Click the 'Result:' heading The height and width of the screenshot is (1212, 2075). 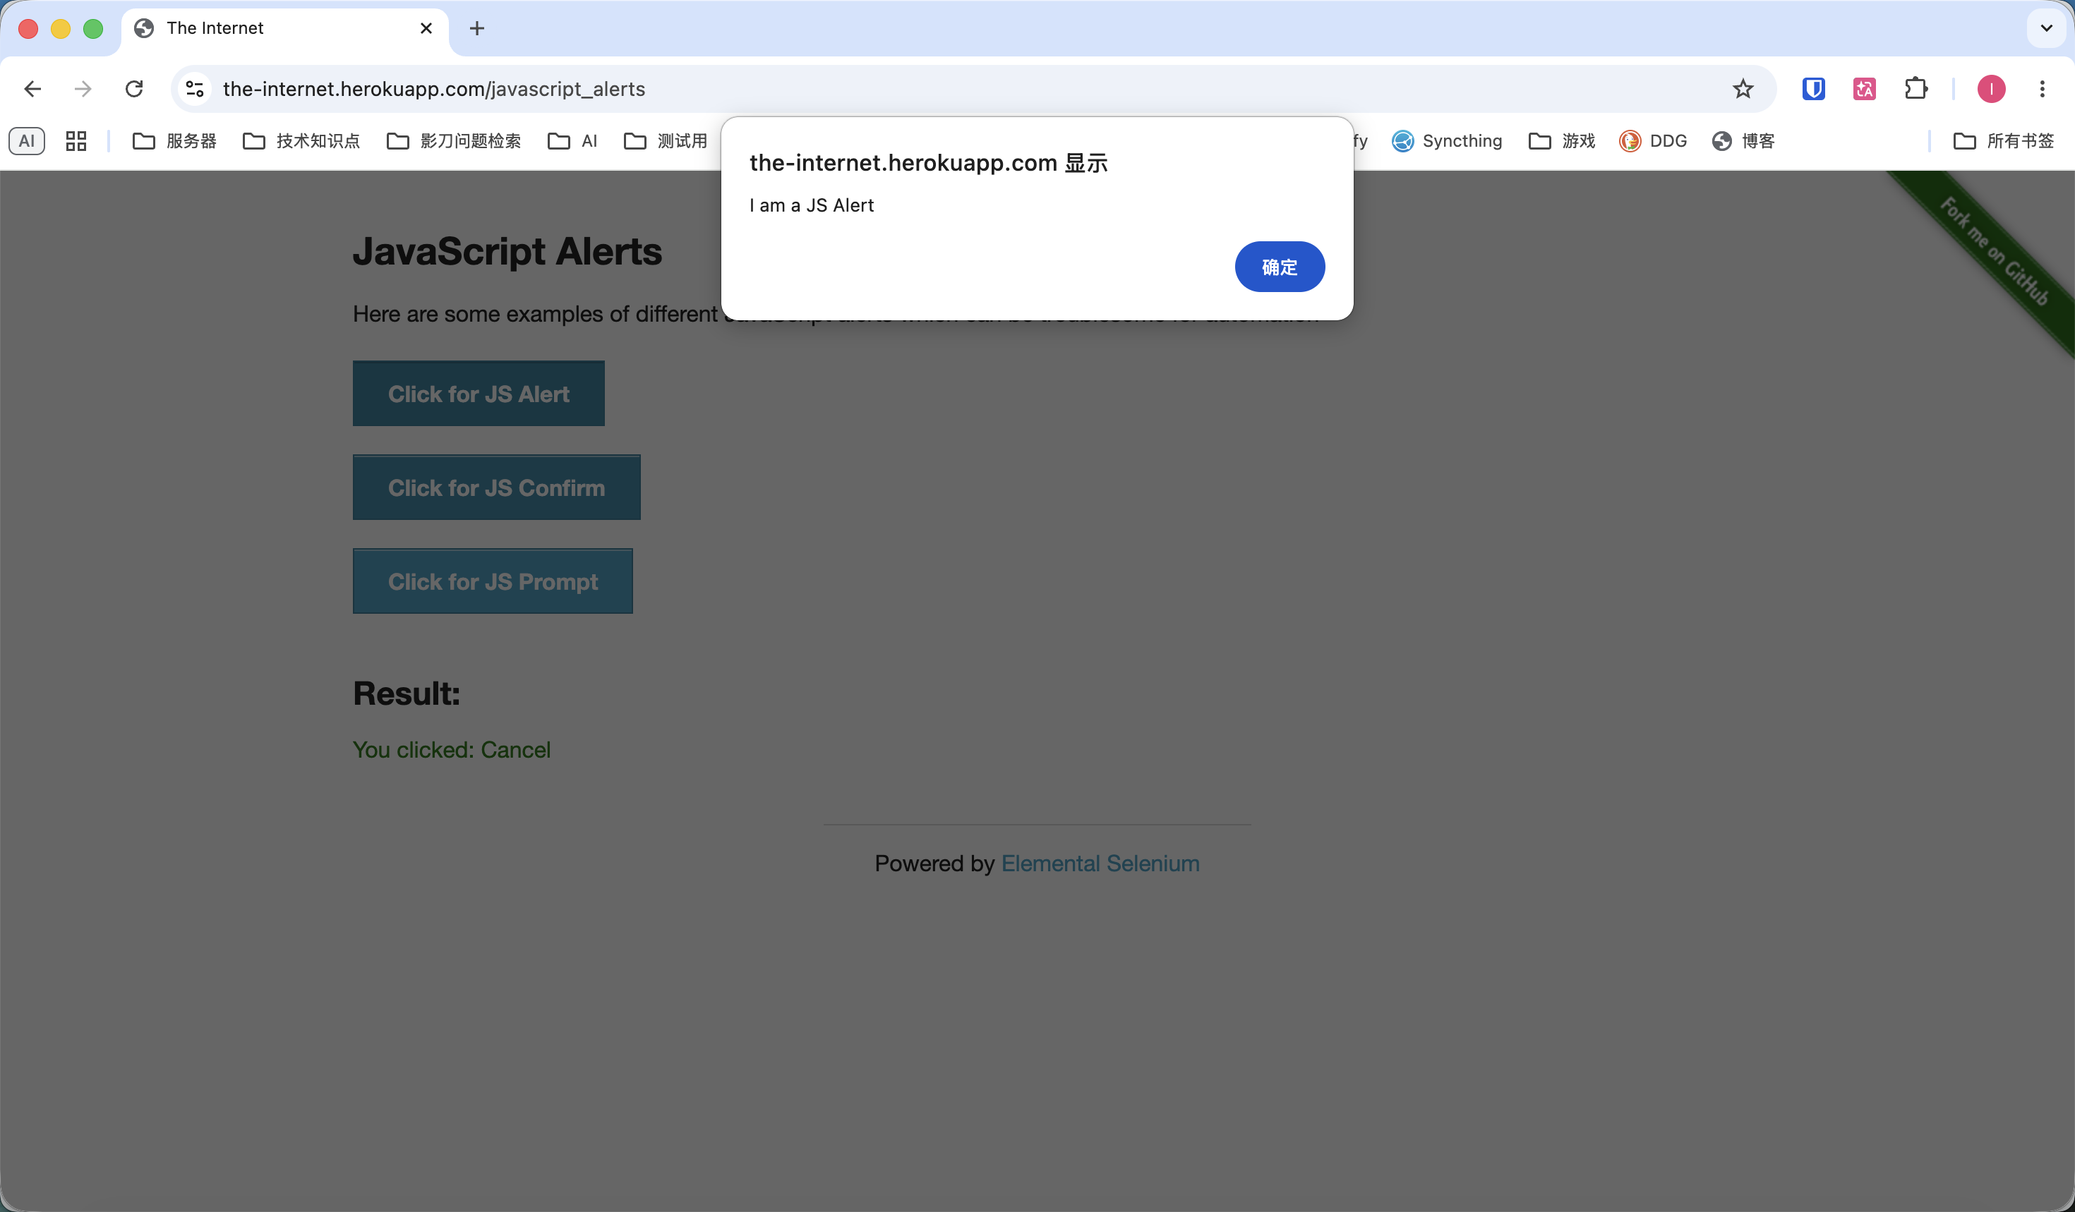[407, 693]
